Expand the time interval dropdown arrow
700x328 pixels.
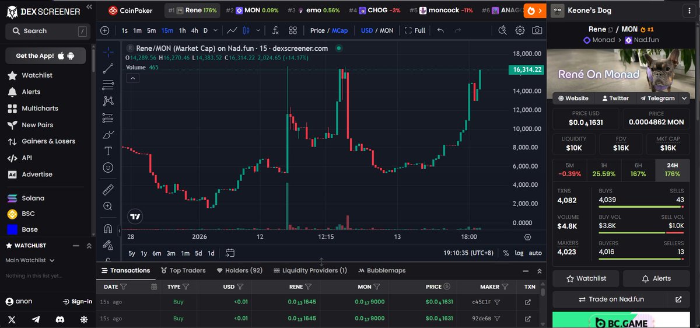(x=216, y=30)
